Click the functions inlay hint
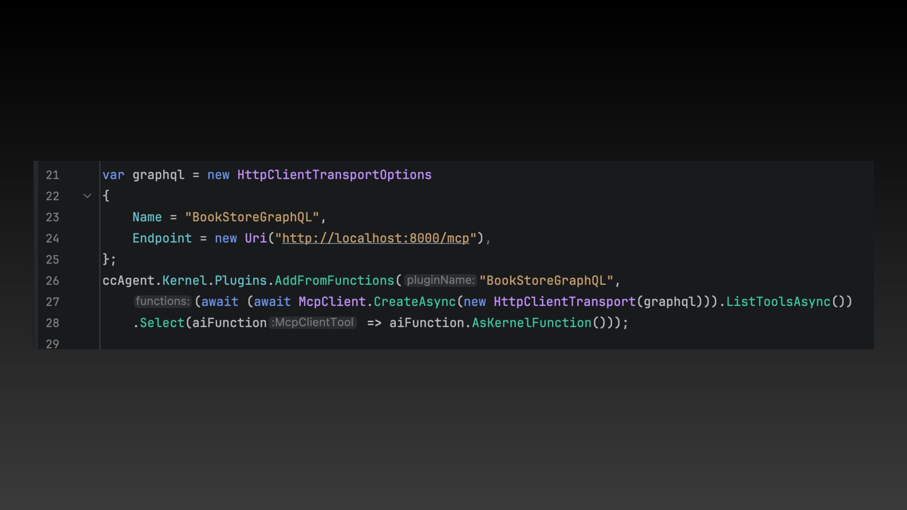907x510 pixels. [163, 301]
